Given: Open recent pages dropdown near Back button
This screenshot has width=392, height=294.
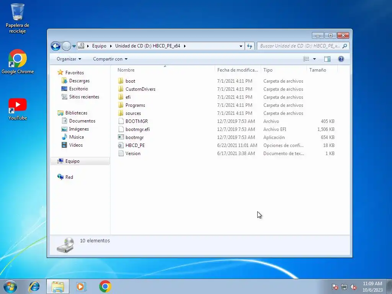Looking at the screenshot, I should (x=74, y=46).
